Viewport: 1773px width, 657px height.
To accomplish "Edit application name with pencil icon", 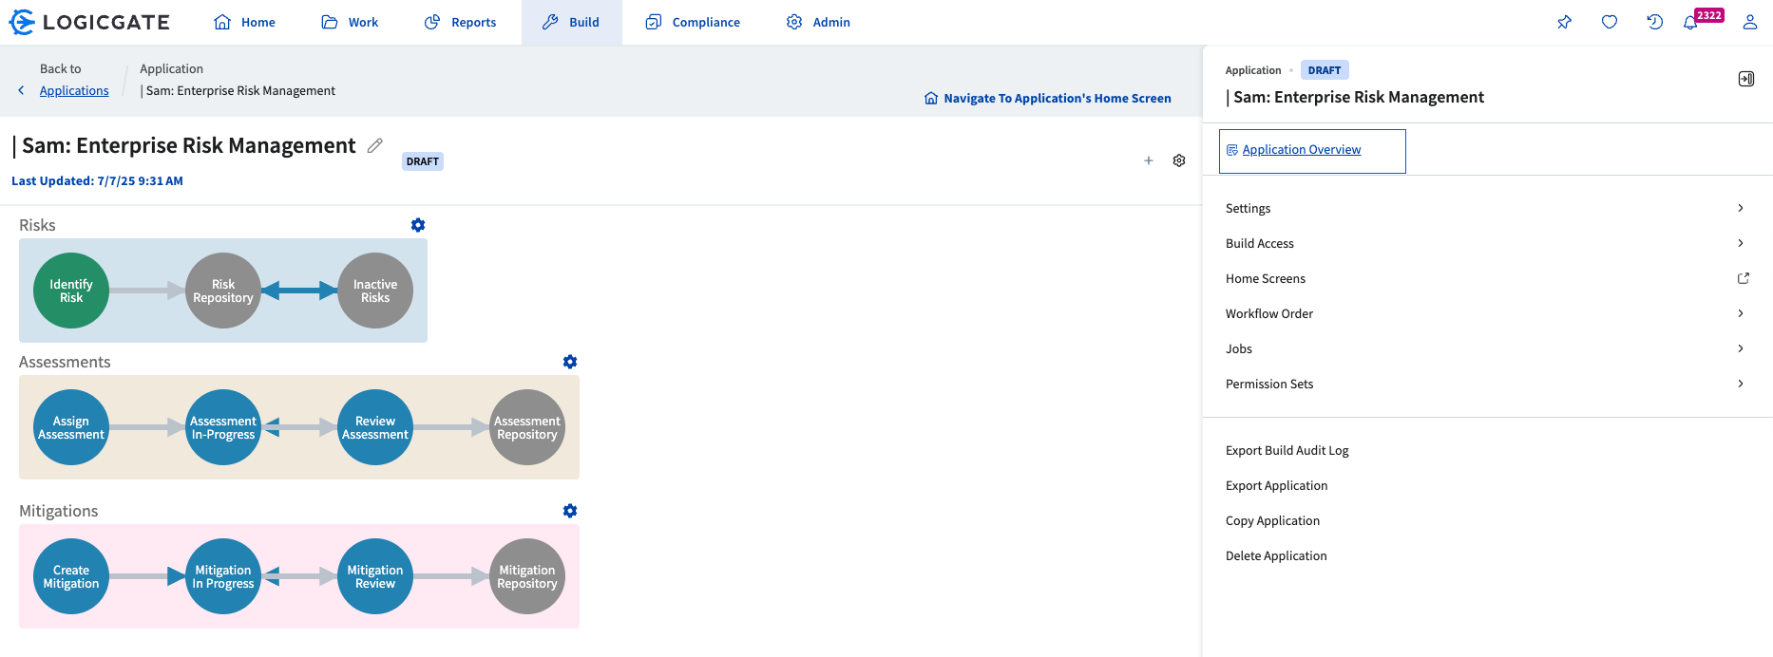I will (374, 145).
